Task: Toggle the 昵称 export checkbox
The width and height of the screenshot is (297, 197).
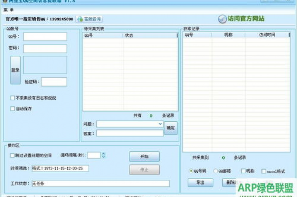Action: (243, 171)
